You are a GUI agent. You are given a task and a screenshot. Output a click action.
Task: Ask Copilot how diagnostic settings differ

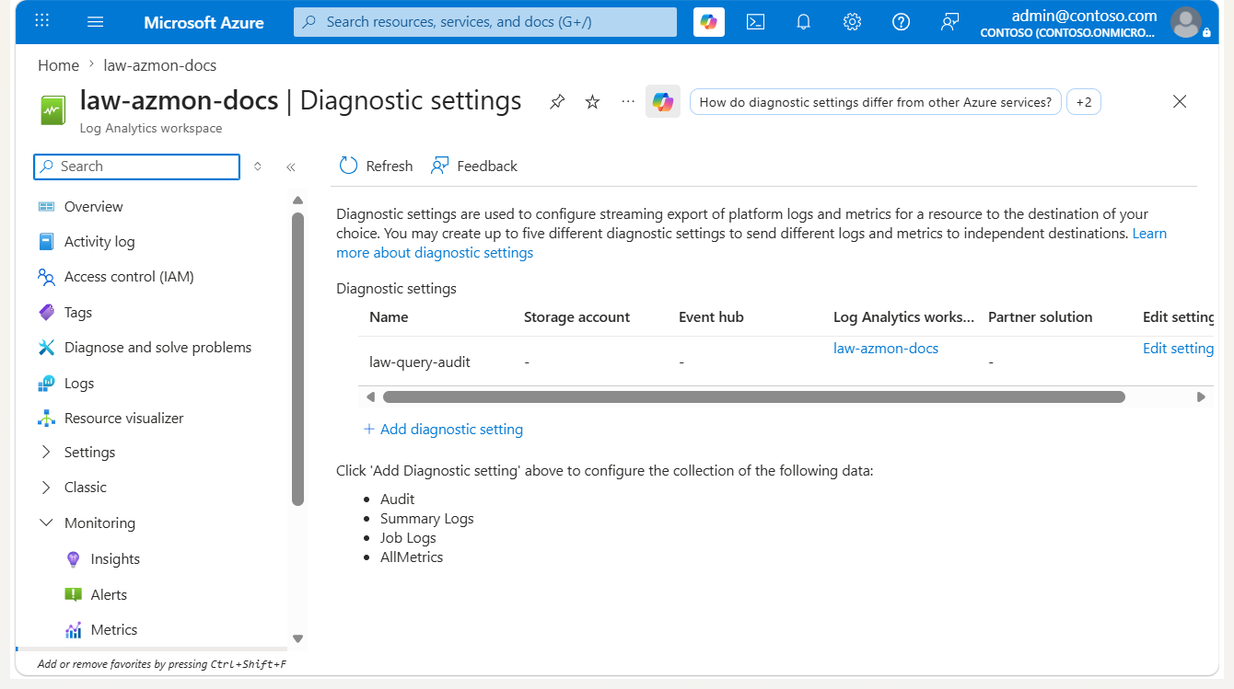coord(876,102)
